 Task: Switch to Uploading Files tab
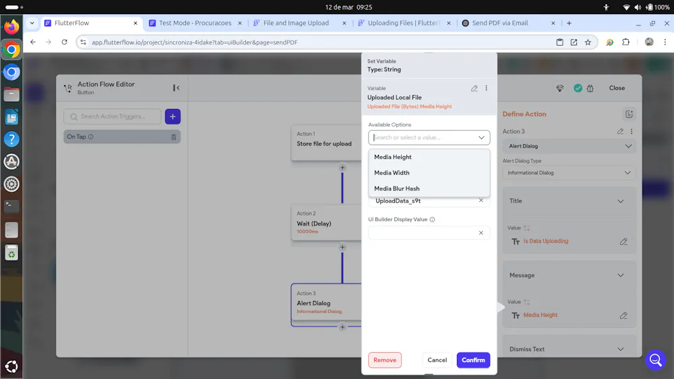[x=403, y=23]
